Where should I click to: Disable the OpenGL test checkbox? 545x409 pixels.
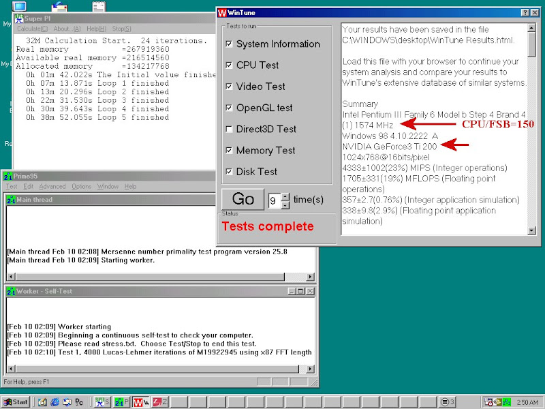[229, 108]
